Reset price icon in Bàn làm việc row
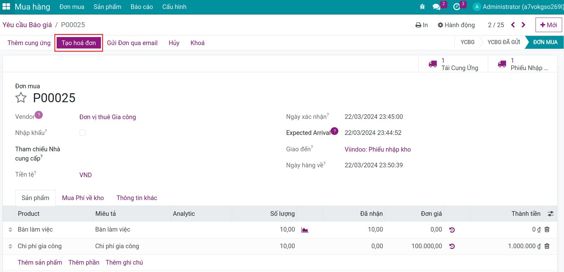This screenshot has width=564, height=272. [452, 230]
